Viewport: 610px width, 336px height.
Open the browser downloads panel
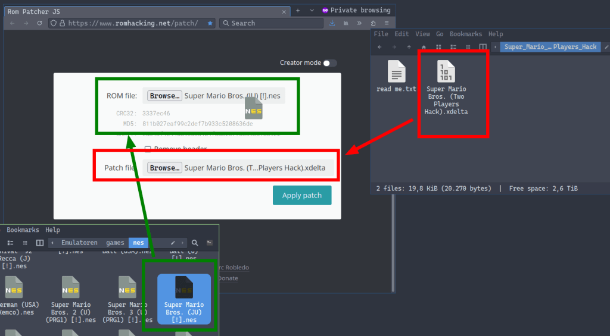[x=332, y=23]
